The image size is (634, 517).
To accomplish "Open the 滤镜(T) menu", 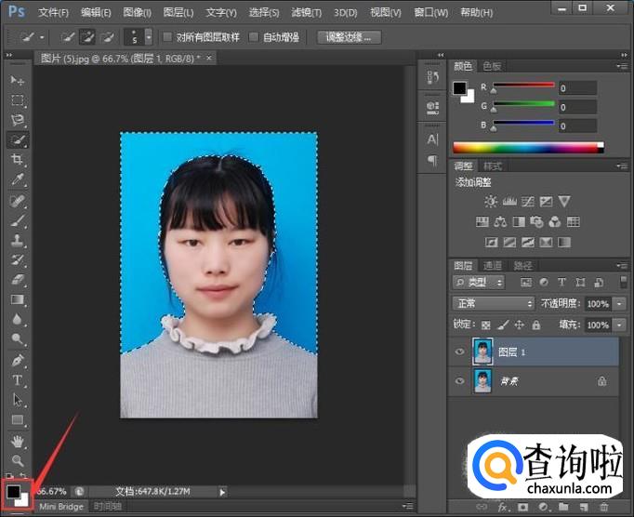I will 306,12.
